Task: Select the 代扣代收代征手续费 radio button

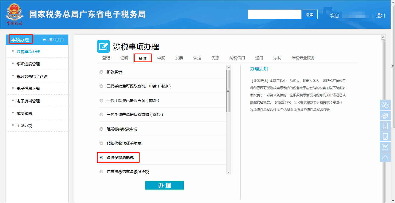Action: 101,143
